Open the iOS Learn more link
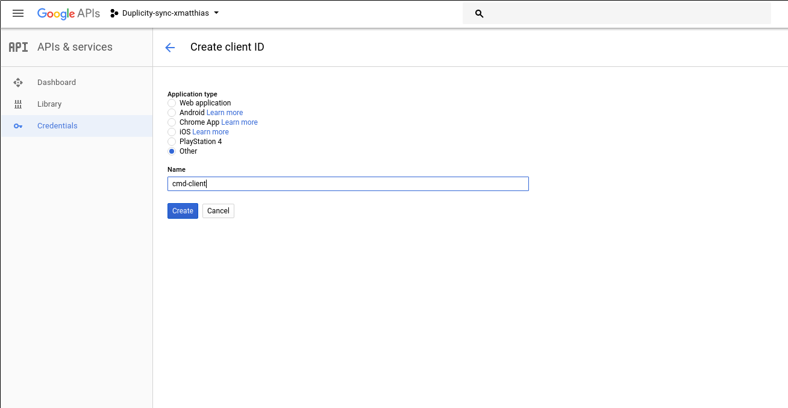Screen dimensions: 788x408 (x=210, y=132)
